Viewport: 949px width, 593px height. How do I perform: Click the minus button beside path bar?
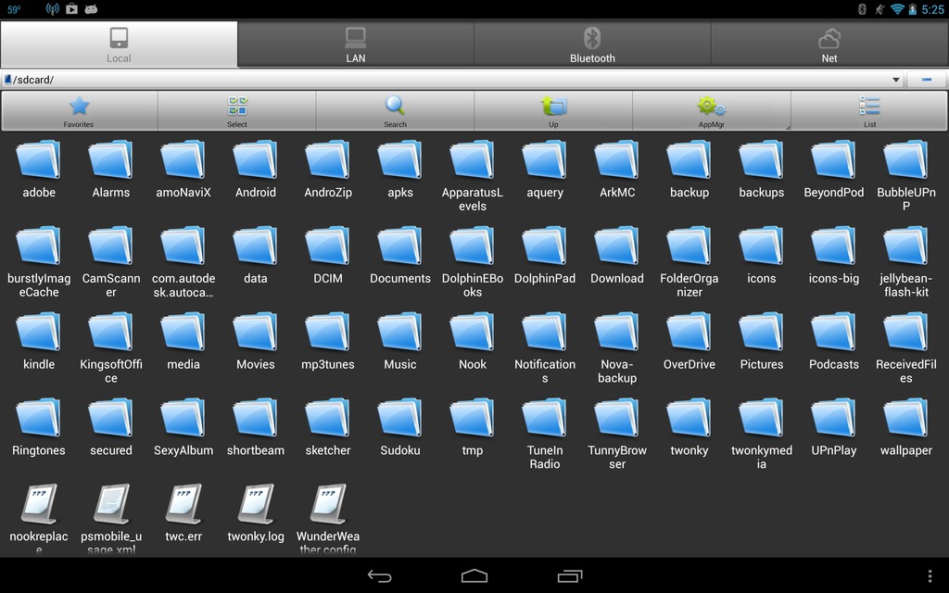coord(927,80)
